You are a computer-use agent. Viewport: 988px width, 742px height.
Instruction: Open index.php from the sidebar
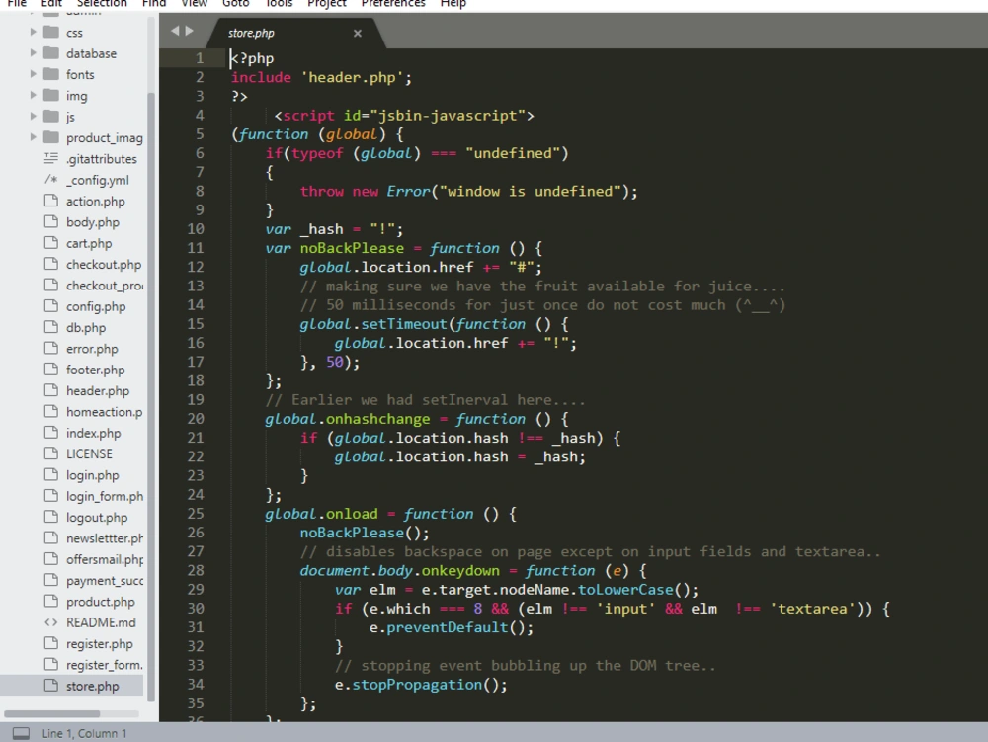pyautogui.click(x=93, y=433)
